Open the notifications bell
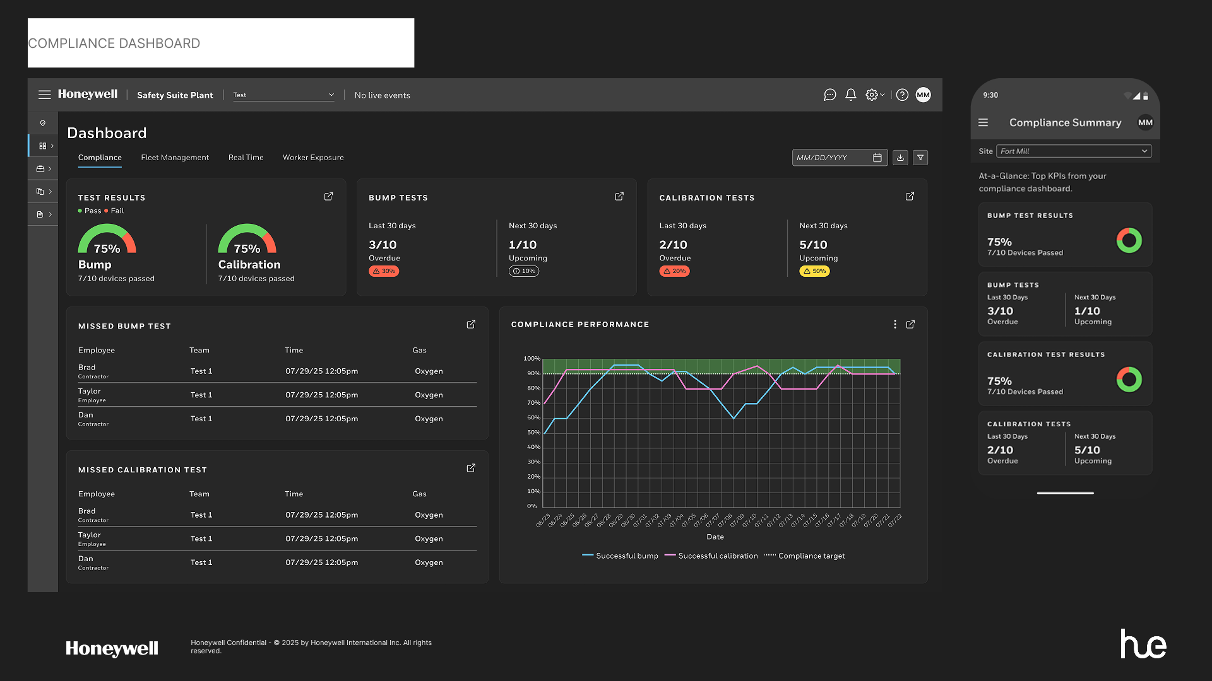The image size is (1212, 681). click(x=851, y=95)
